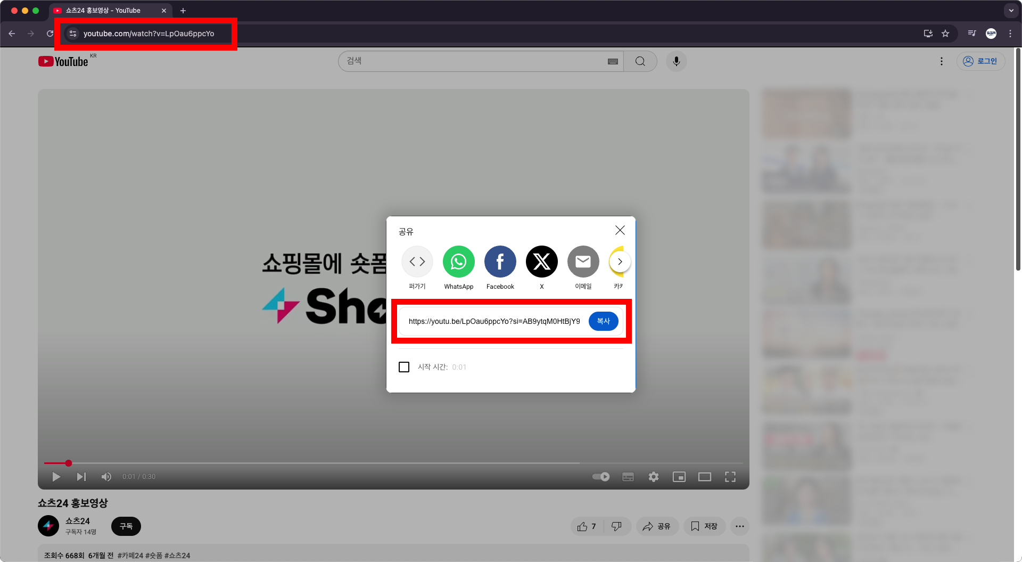
Task: Subscribe with the 구독 button
Action: pyautogui.click(x=126, y=526)
